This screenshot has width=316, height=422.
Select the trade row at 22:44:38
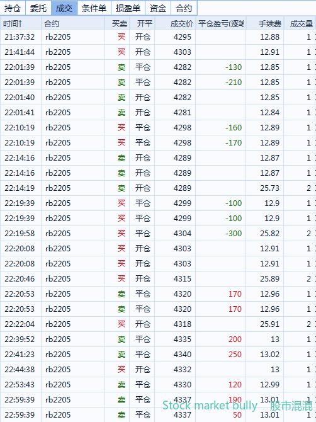pyautogui.click(x=158, y=369)
